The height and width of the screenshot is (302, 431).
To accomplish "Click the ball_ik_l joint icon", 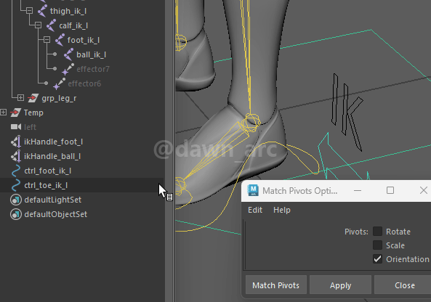I will click(69, 54).
